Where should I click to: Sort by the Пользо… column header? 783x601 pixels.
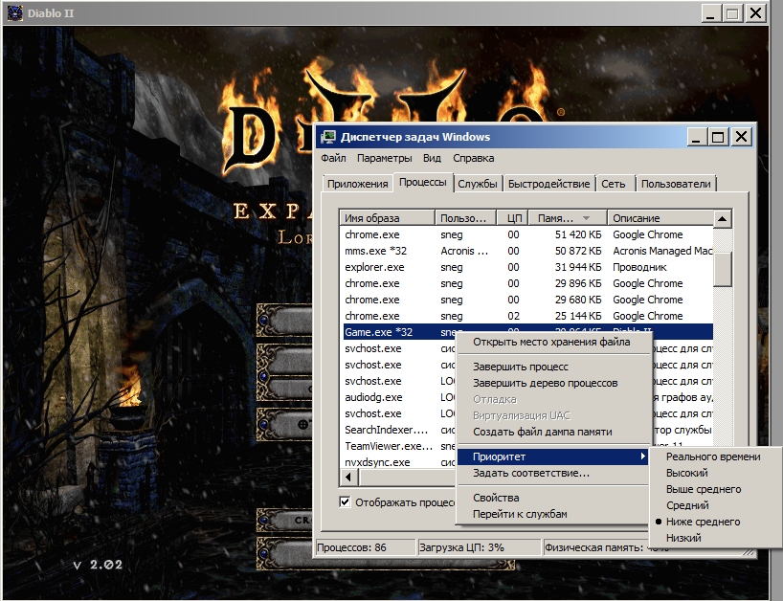pos(465,218)
